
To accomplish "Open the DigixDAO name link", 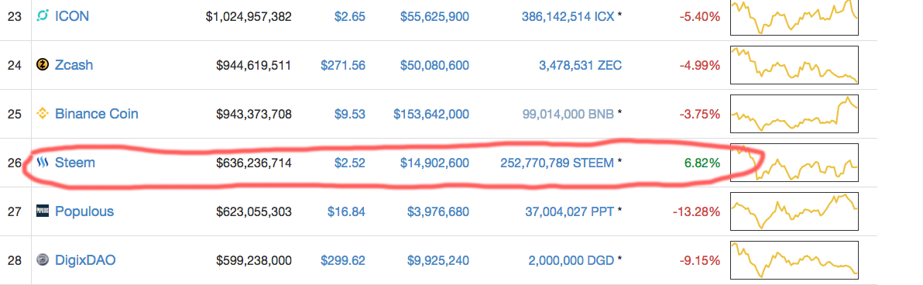I will click(85, 259).
